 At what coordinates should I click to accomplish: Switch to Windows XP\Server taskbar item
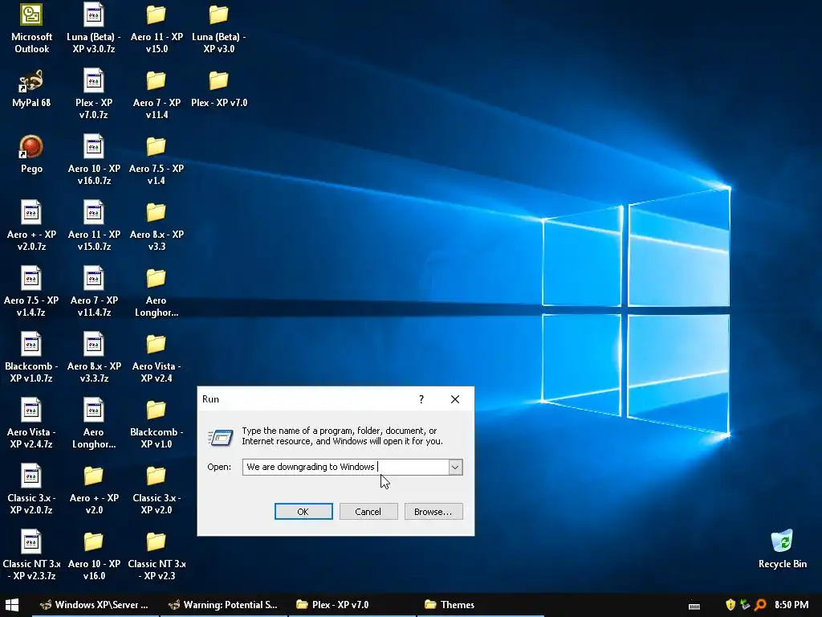click(95, 605)
